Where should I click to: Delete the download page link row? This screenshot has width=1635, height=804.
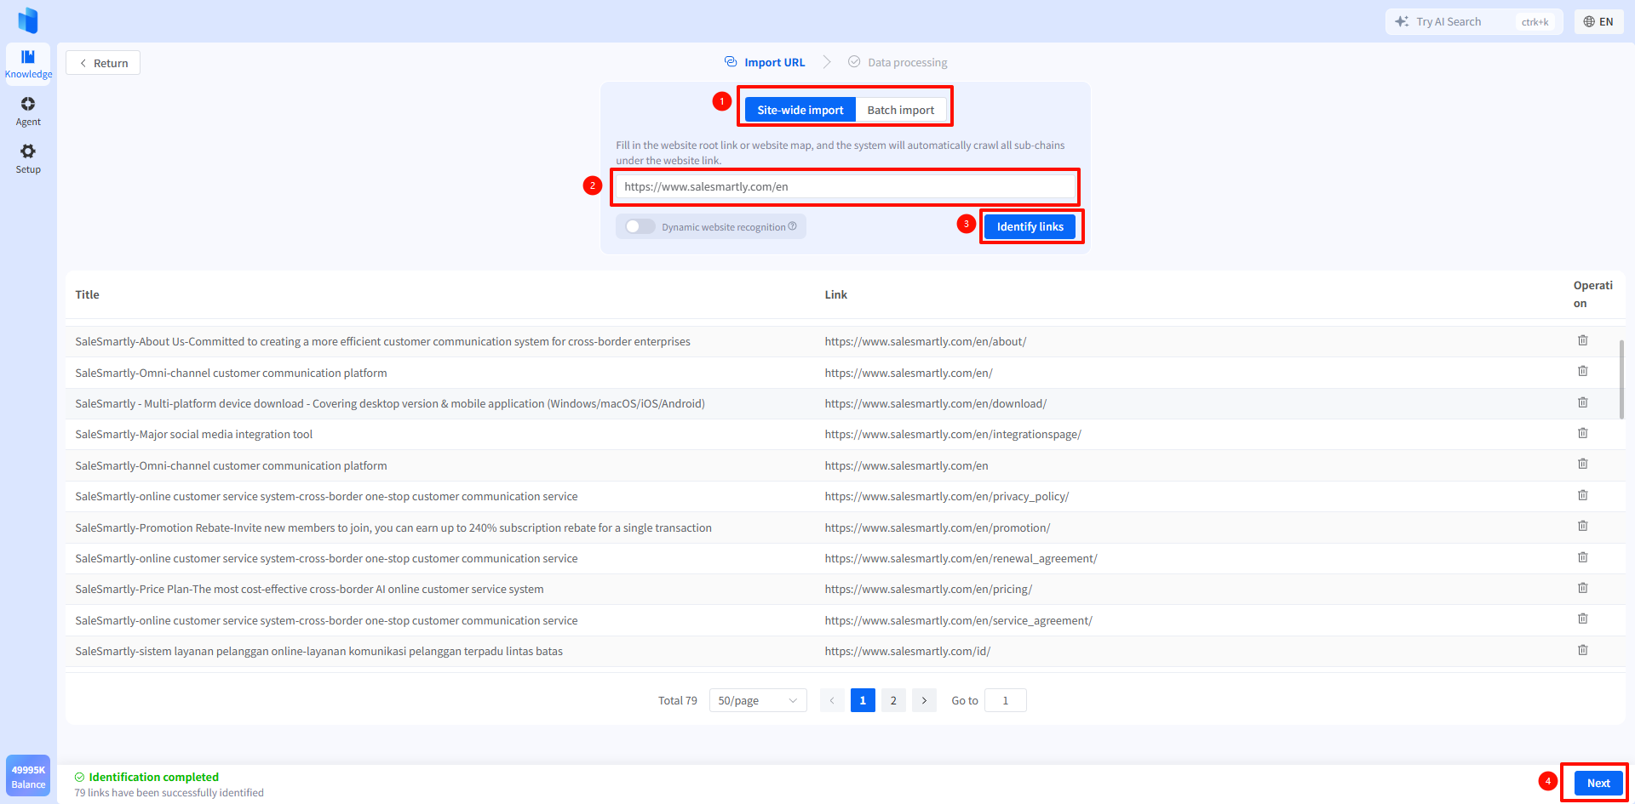pos(1582,402)
